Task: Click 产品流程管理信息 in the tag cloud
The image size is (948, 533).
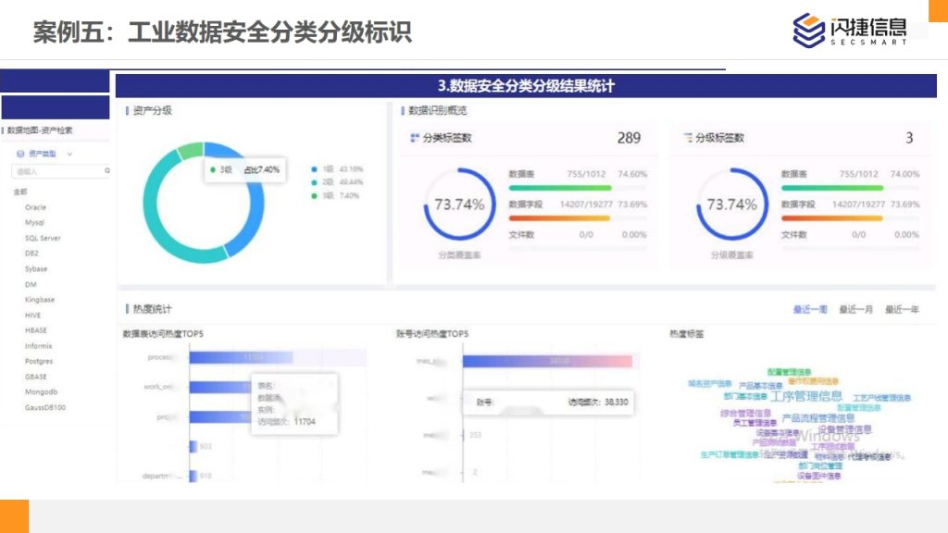Action: [818, 418]
